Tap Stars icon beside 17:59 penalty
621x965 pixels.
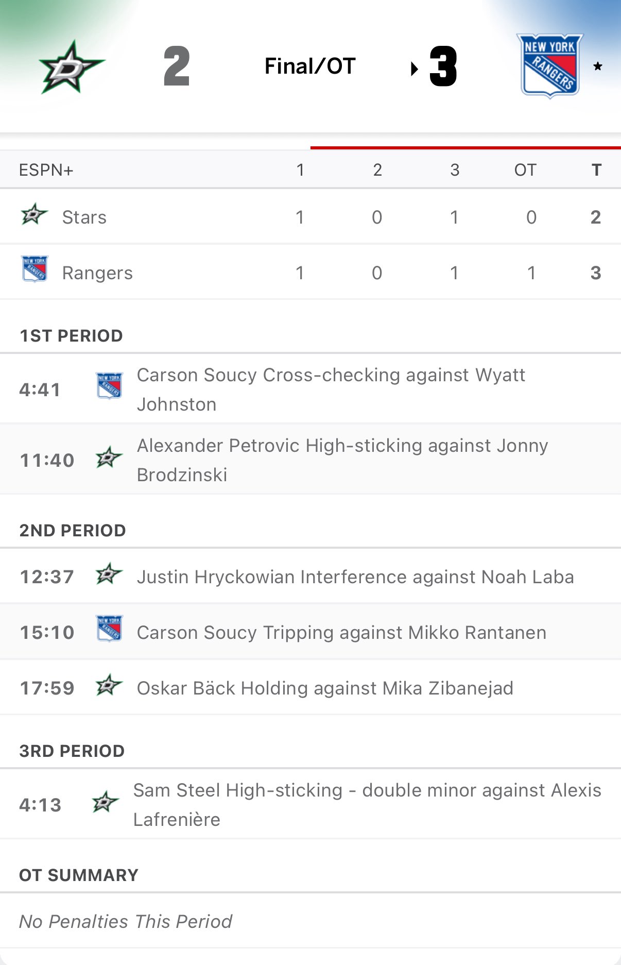109,685
